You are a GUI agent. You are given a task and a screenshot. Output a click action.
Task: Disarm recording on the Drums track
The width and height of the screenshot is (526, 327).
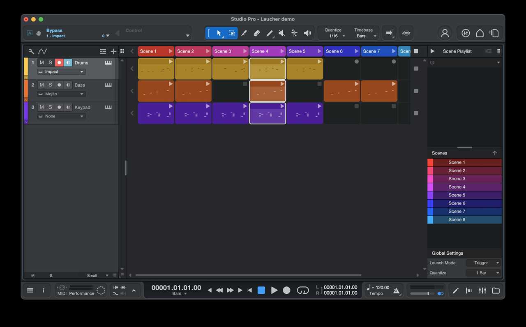59,62
